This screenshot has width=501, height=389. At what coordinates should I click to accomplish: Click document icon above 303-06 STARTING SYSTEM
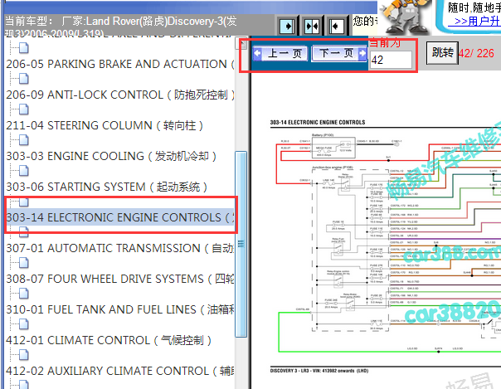24,171
